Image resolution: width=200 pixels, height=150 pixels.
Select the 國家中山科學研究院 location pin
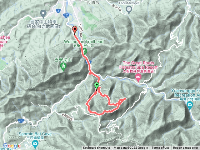point(43,14)
